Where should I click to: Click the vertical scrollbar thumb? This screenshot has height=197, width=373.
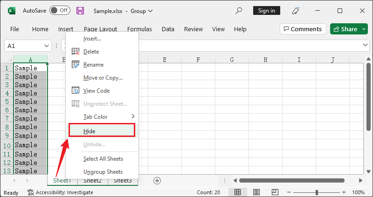coord(368,96)
